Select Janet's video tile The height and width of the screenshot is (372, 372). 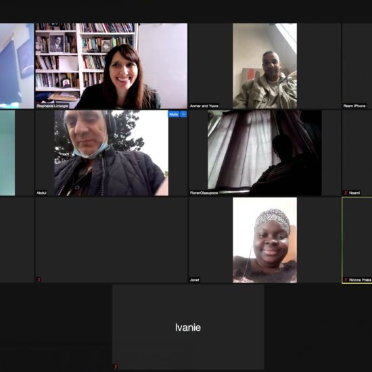point(264,240)
